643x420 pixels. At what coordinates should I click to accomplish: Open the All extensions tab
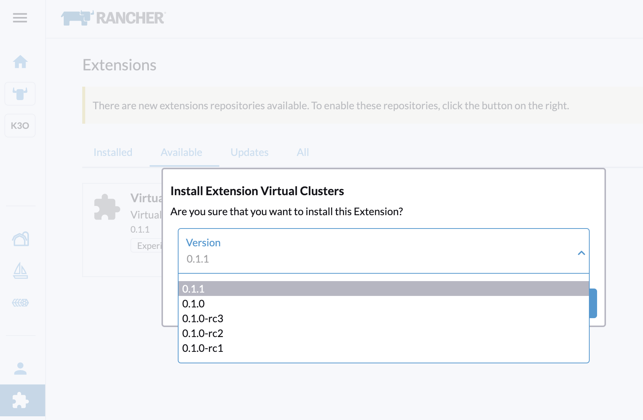303,152
